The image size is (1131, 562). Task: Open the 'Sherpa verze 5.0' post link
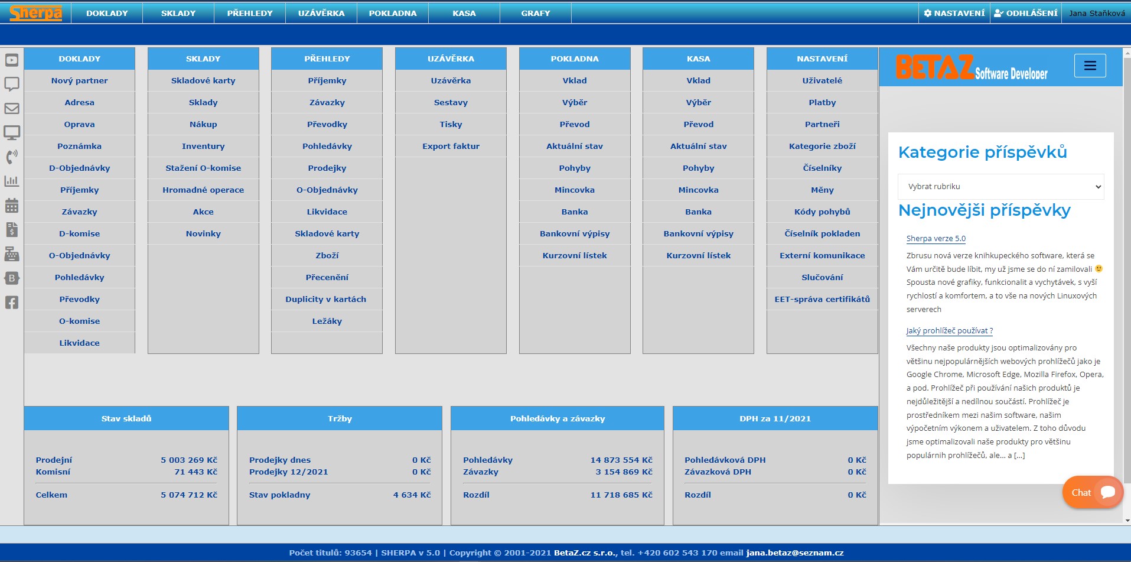936,239
